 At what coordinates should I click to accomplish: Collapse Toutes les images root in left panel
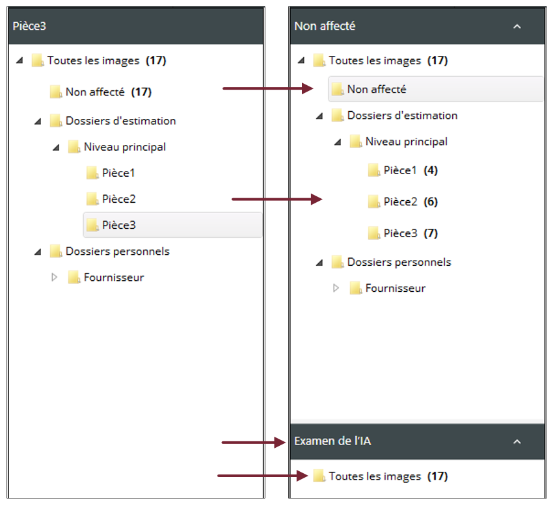[x=19, y=61]
